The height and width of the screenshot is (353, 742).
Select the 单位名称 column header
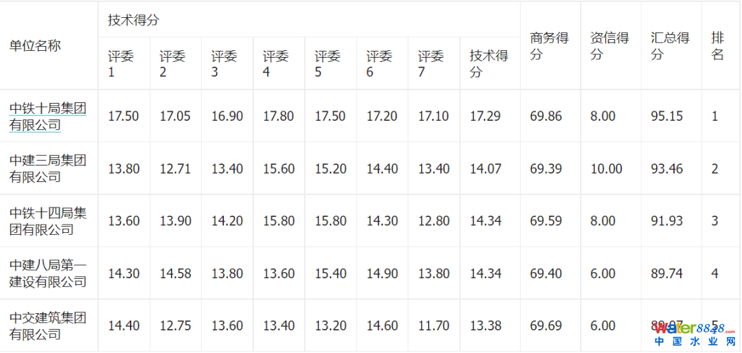[35, 45]
